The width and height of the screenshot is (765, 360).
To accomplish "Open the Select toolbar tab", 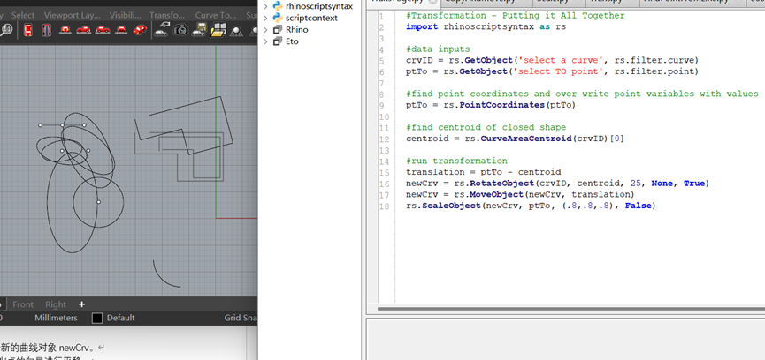I will click(23, 15).
